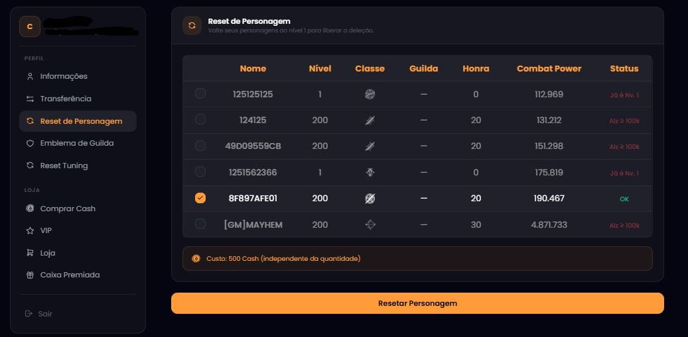The width and height of the screenshot is (688, 337).
Task: Click the VIP star icon
Action: point(30,231)
